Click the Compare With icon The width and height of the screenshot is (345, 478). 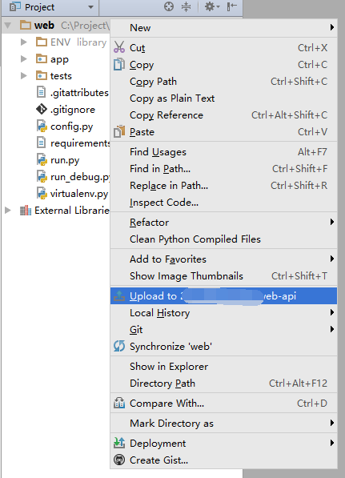(x=119, y=403)
